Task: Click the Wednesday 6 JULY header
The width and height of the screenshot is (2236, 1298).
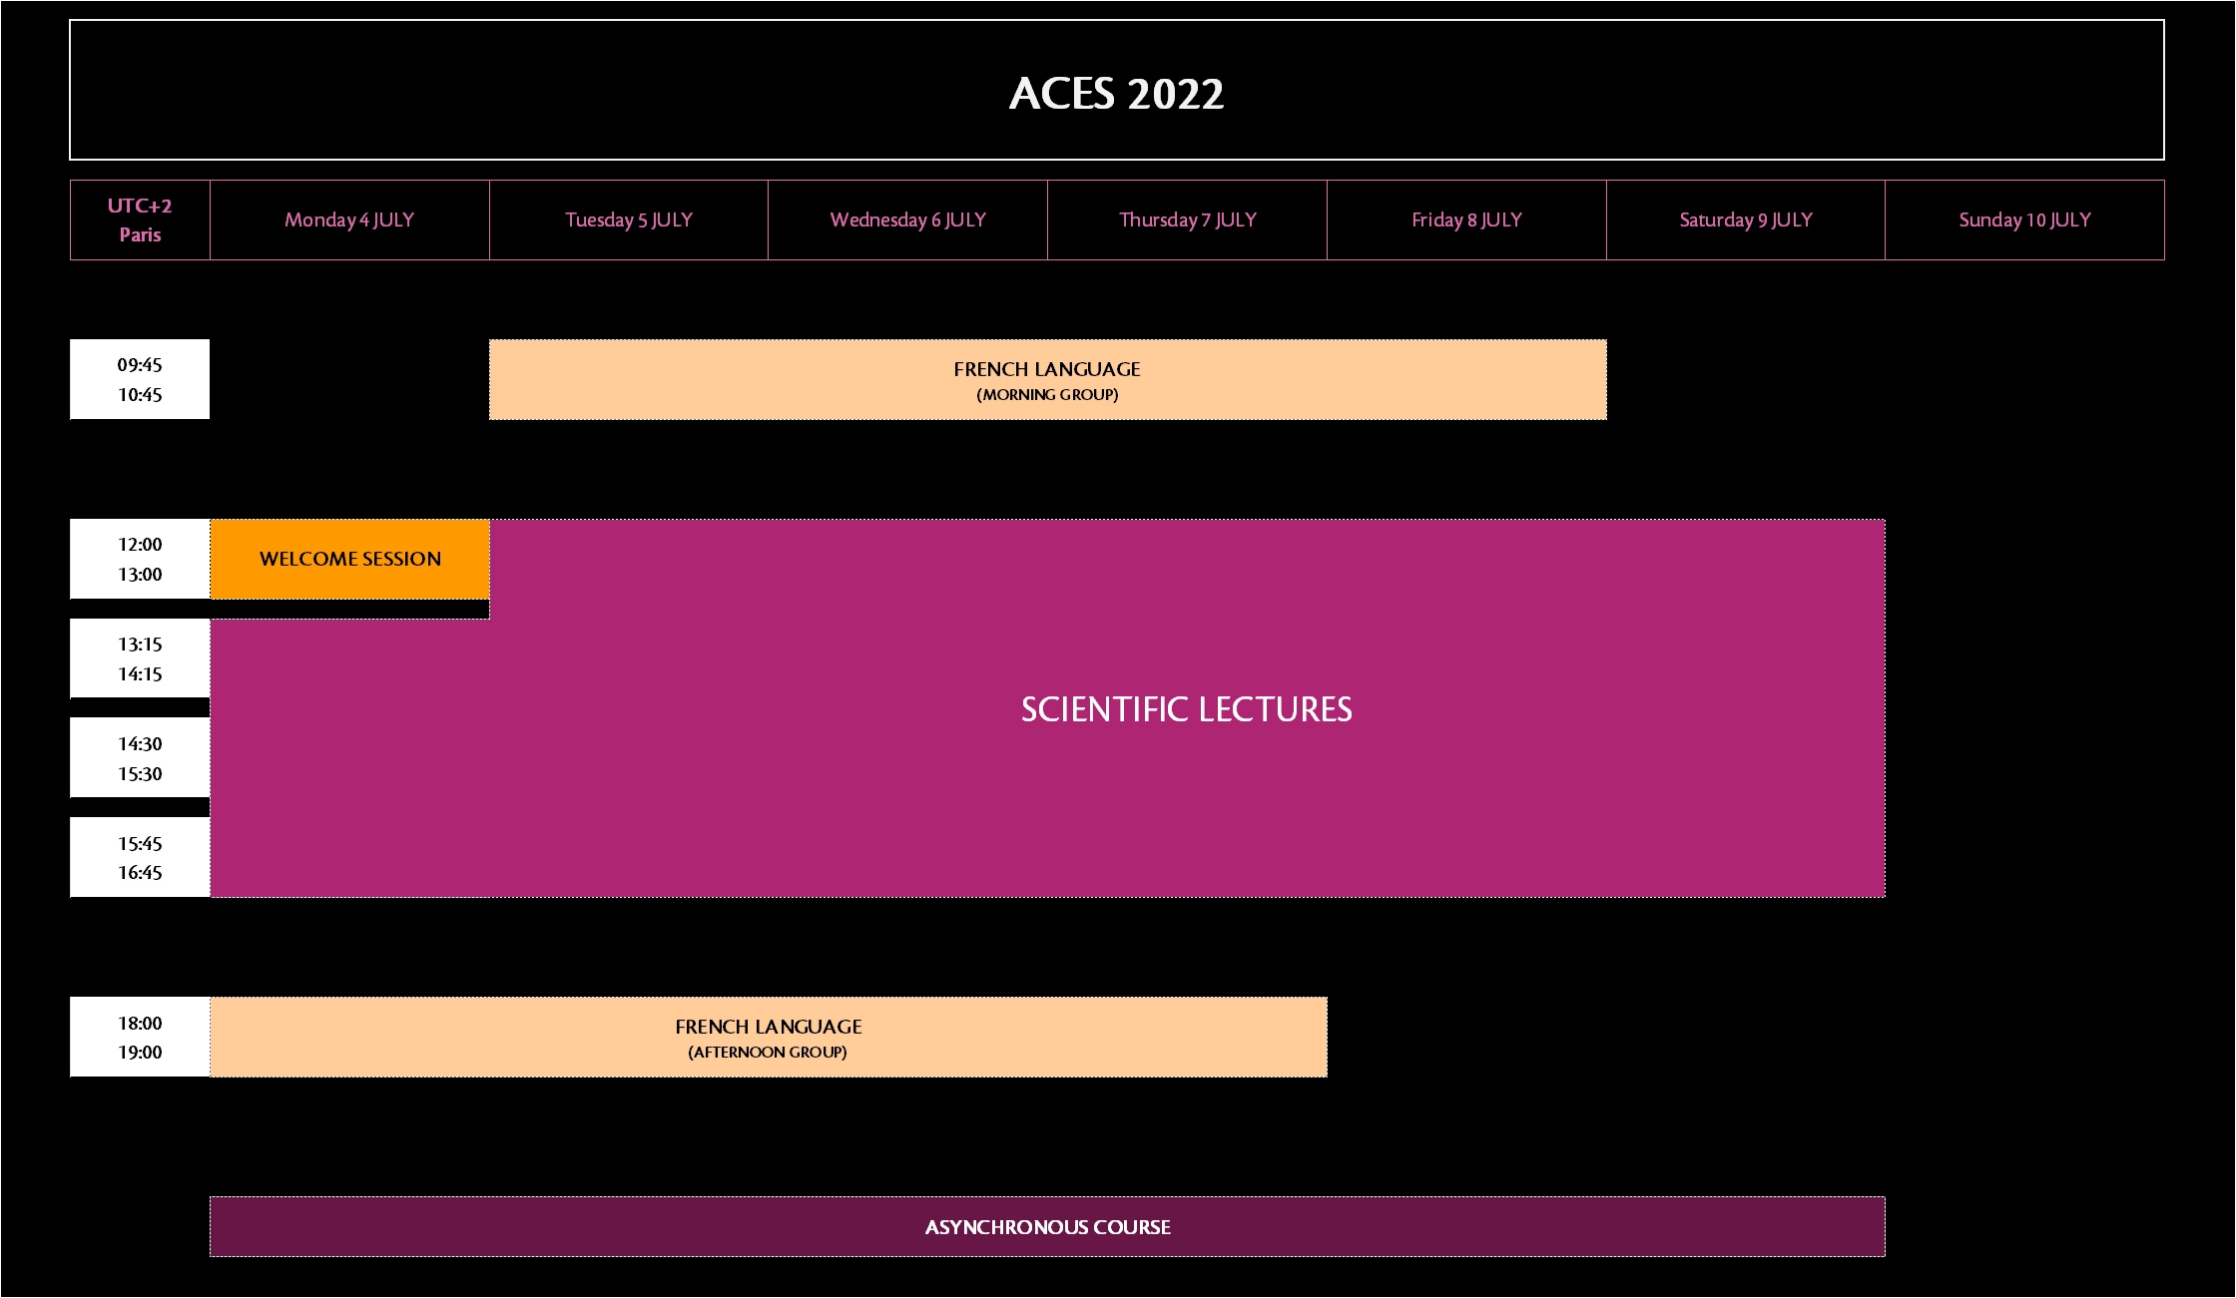Action: (907, 220)
